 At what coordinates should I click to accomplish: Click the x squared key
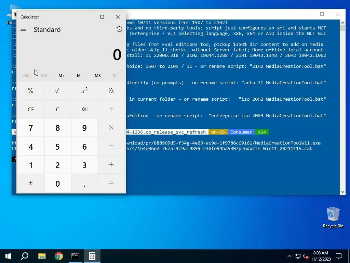click(x=84, y=90)
